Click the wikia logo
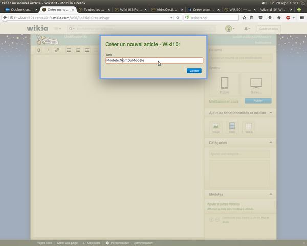Image resolution: width=307 pixels, height=246 pixels. click(x=37, y=28)
